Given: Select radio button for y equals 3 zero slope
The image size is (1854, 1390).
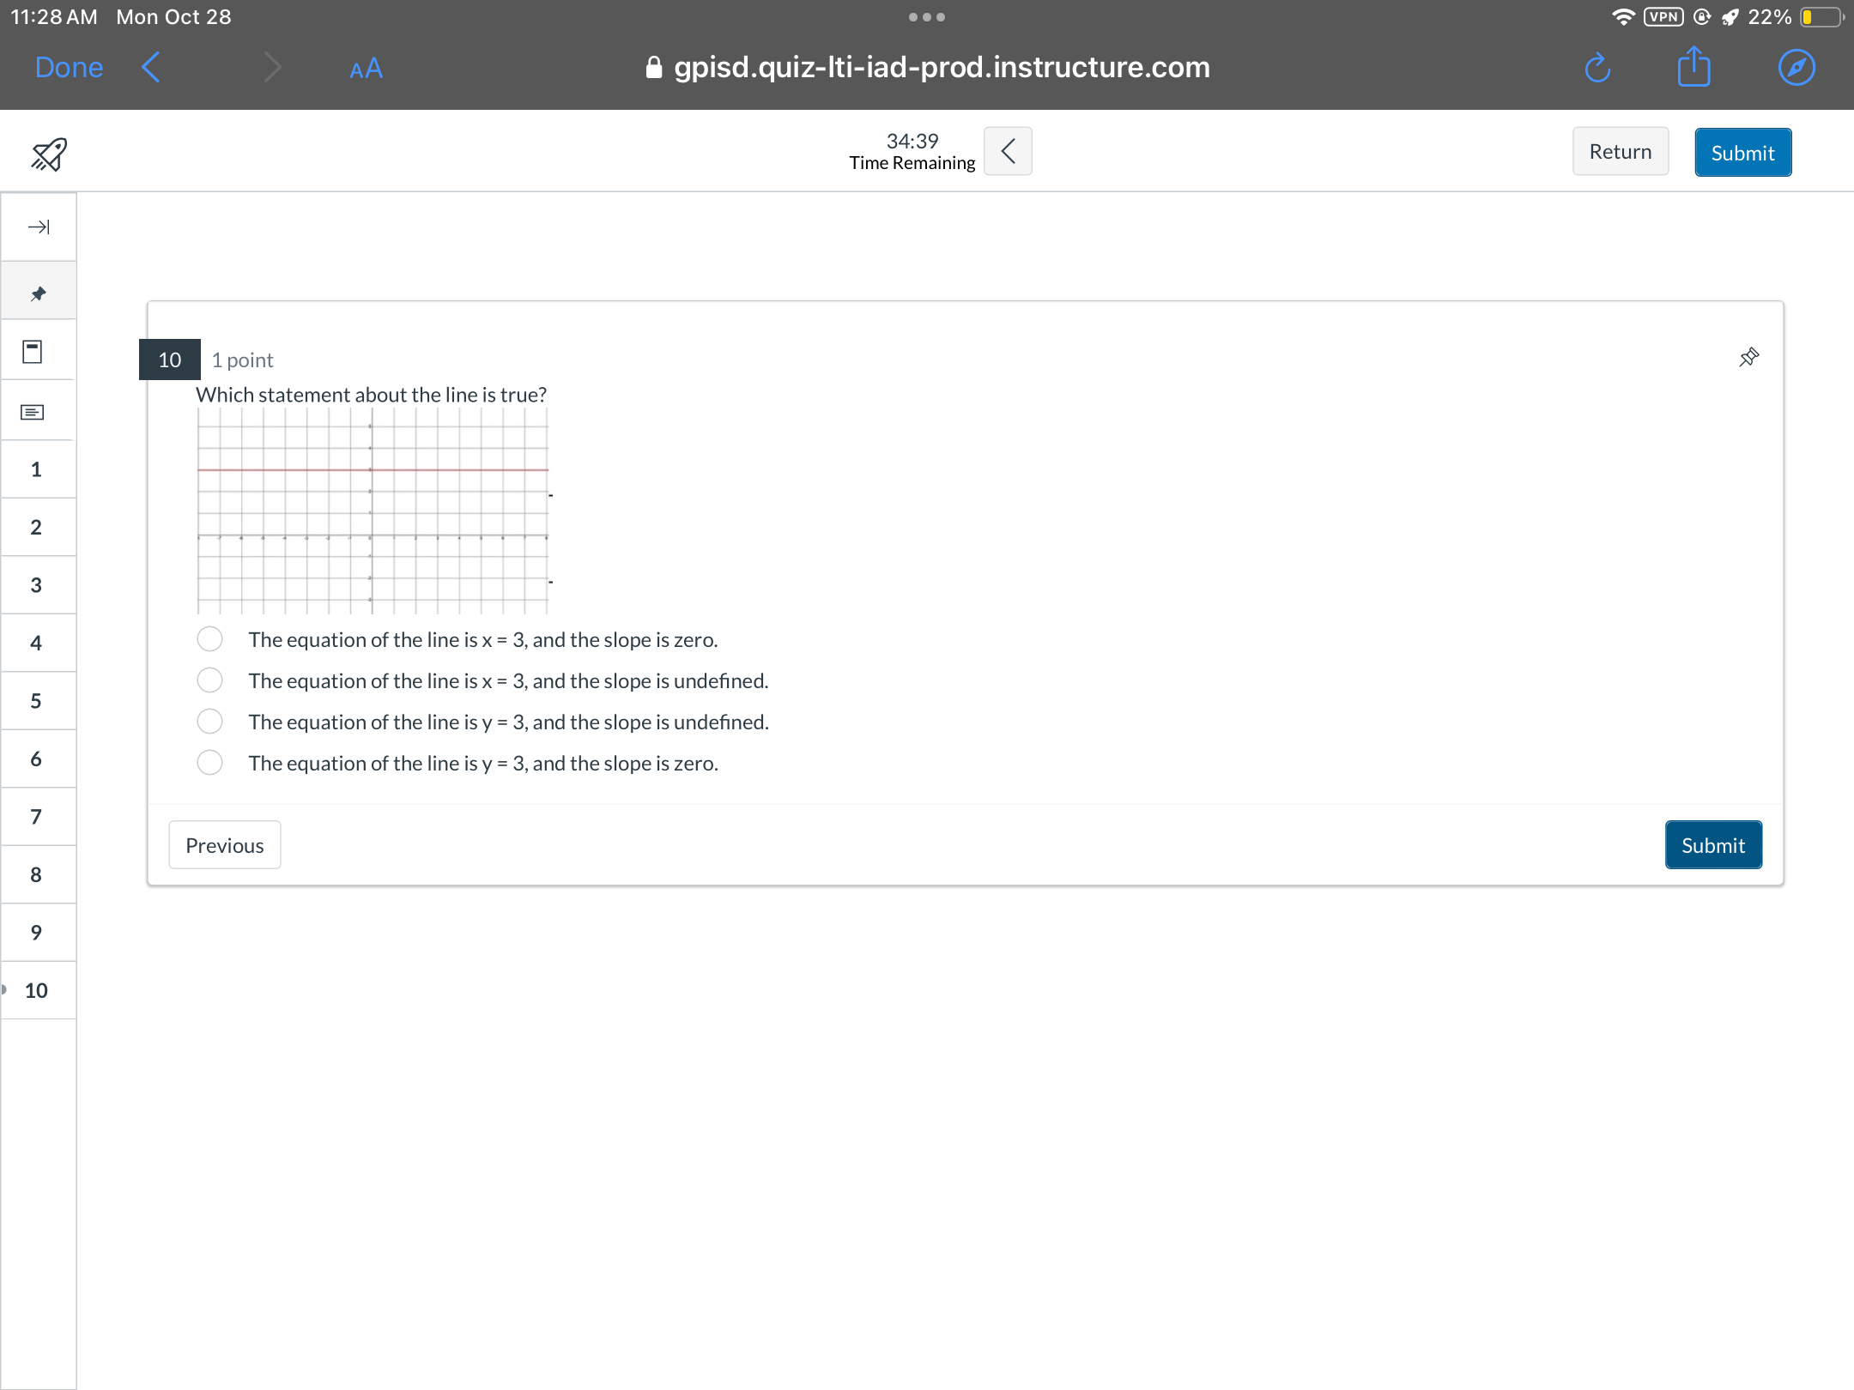Looking at the screenshot, I should pos(210,762).
